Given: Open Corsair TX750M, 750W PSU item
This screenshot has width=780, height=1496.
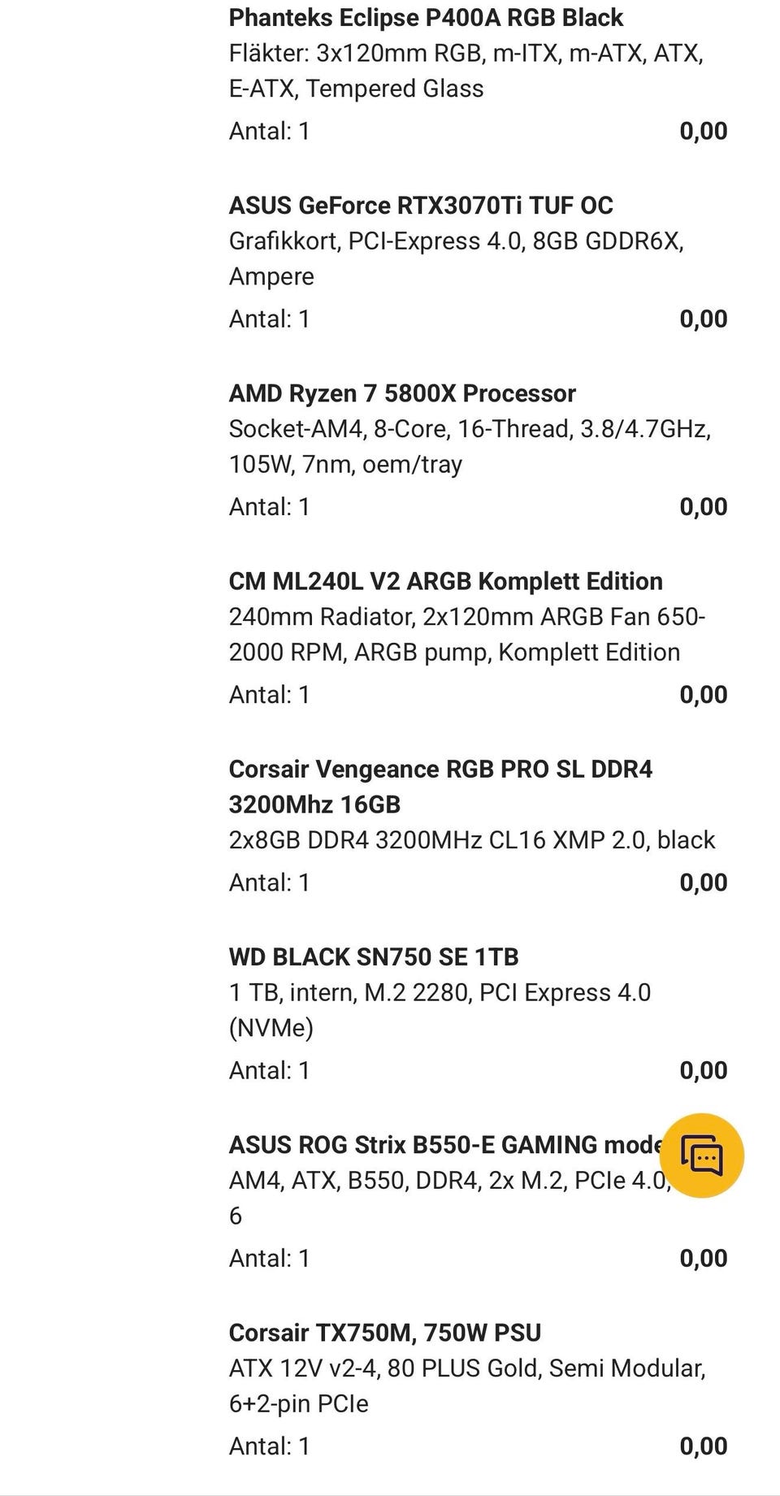Looking at the screenshot, I should (x=384, y=1333).
